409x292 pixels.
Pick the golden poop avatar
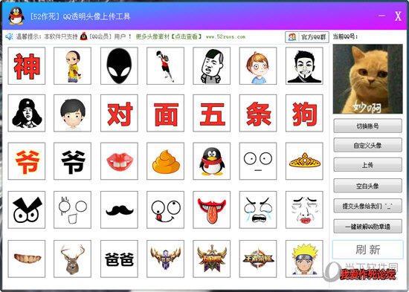pos(165,161)
